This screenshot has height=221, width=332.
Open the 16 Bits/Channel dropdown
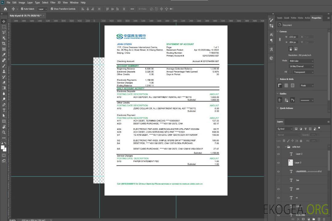coord(301,66)
